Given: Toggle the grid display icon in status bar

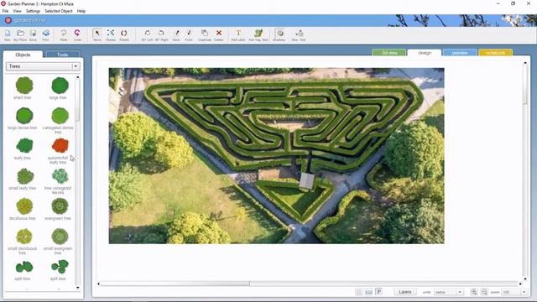Looking at the screenshot, I should [x=358, y=292].
